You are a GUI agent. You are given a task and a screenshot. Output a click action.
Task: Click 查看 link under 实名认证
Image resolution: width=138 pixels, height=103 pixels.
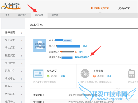[x=63, y=76]
